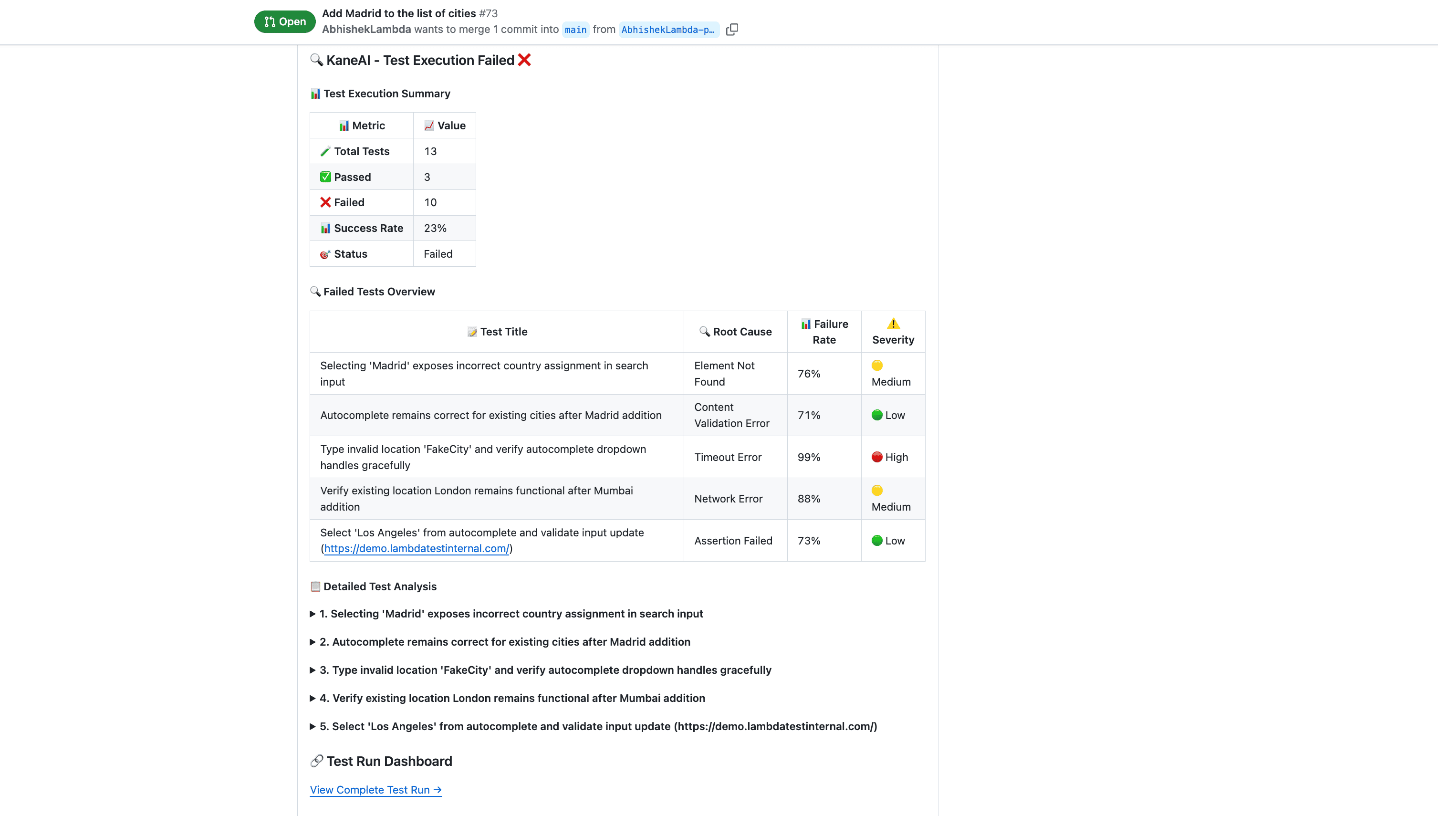Click the link chain icon beside Test Run Dashboard
This screenshot has width=1438, height=816.
pos(316,761)
